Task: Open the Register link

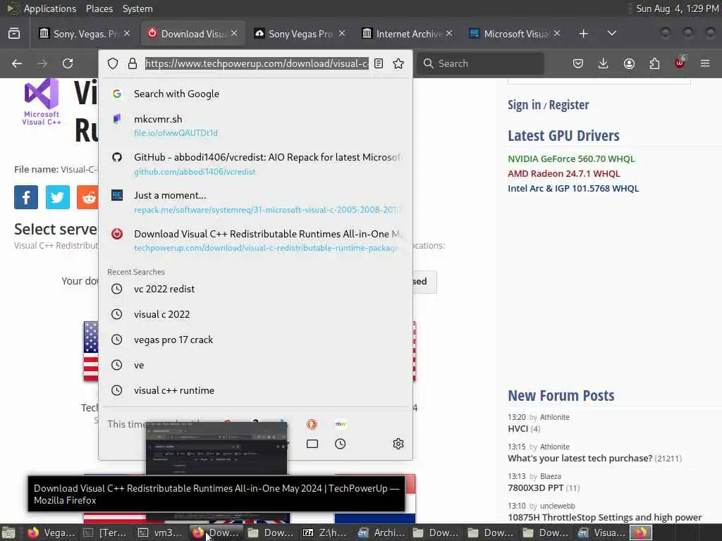Action: coord(569,105)
